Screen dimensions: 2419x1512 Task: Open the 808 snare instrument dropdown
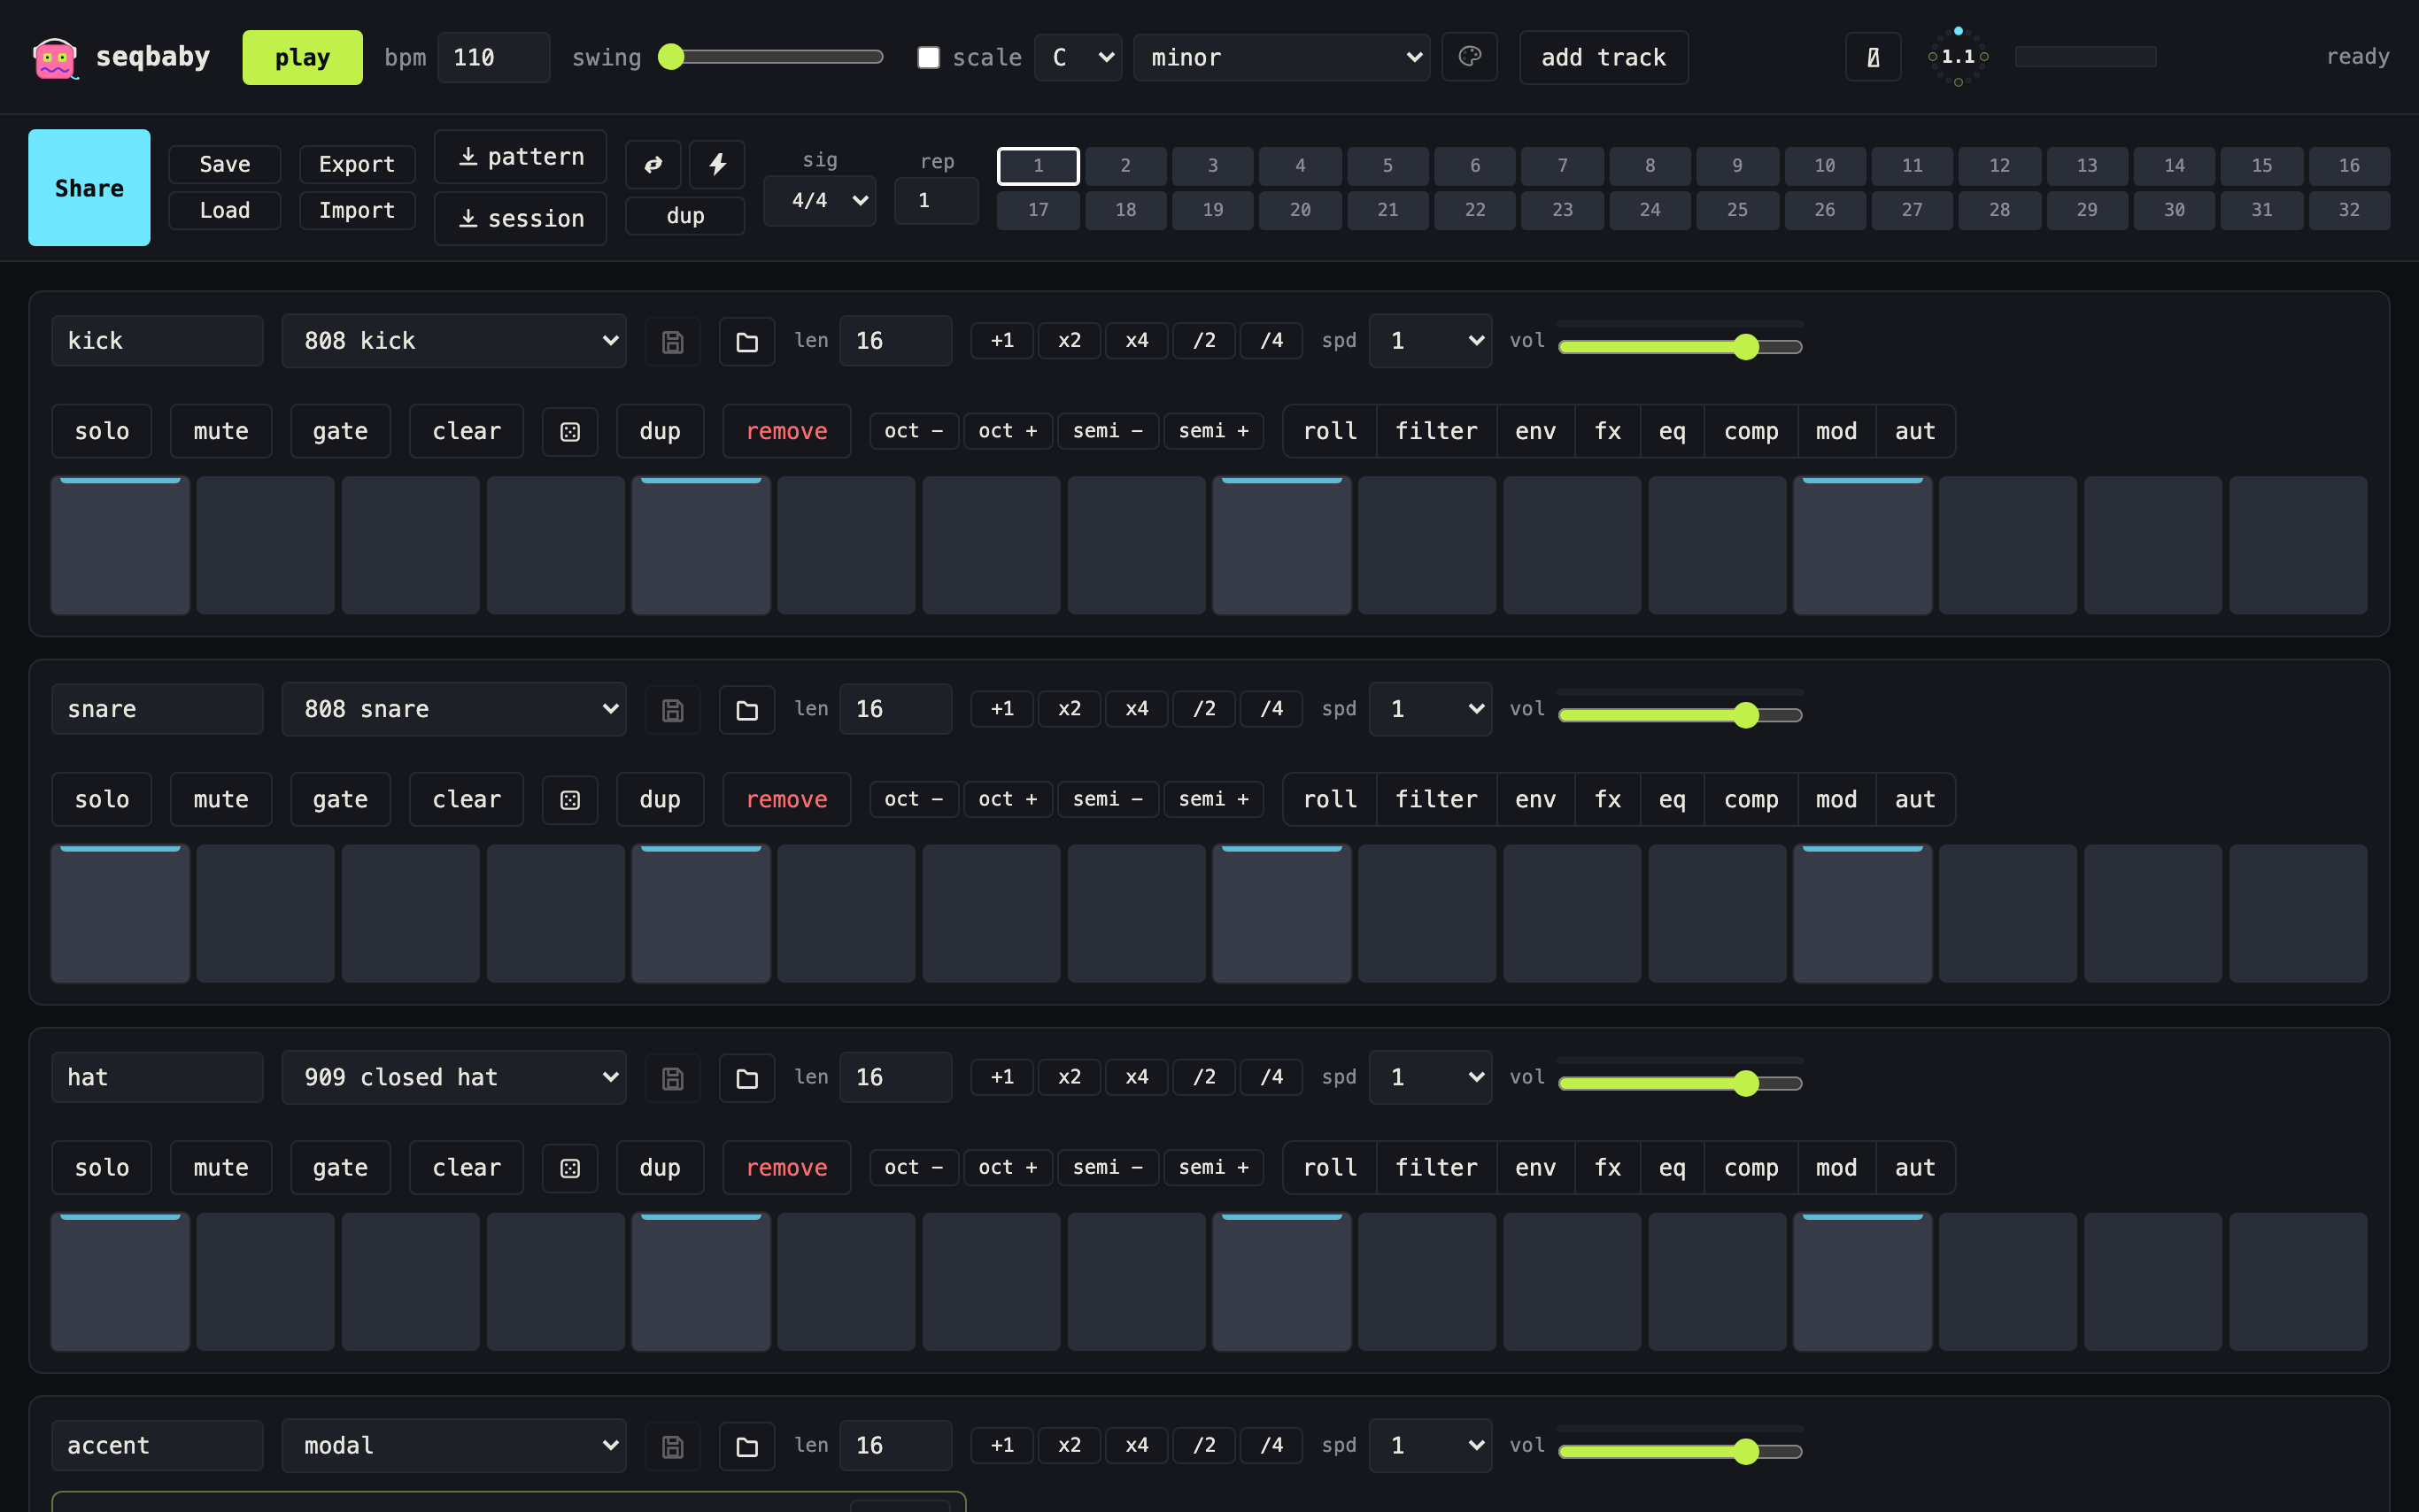pyautogui.click(x=453, y=709)
